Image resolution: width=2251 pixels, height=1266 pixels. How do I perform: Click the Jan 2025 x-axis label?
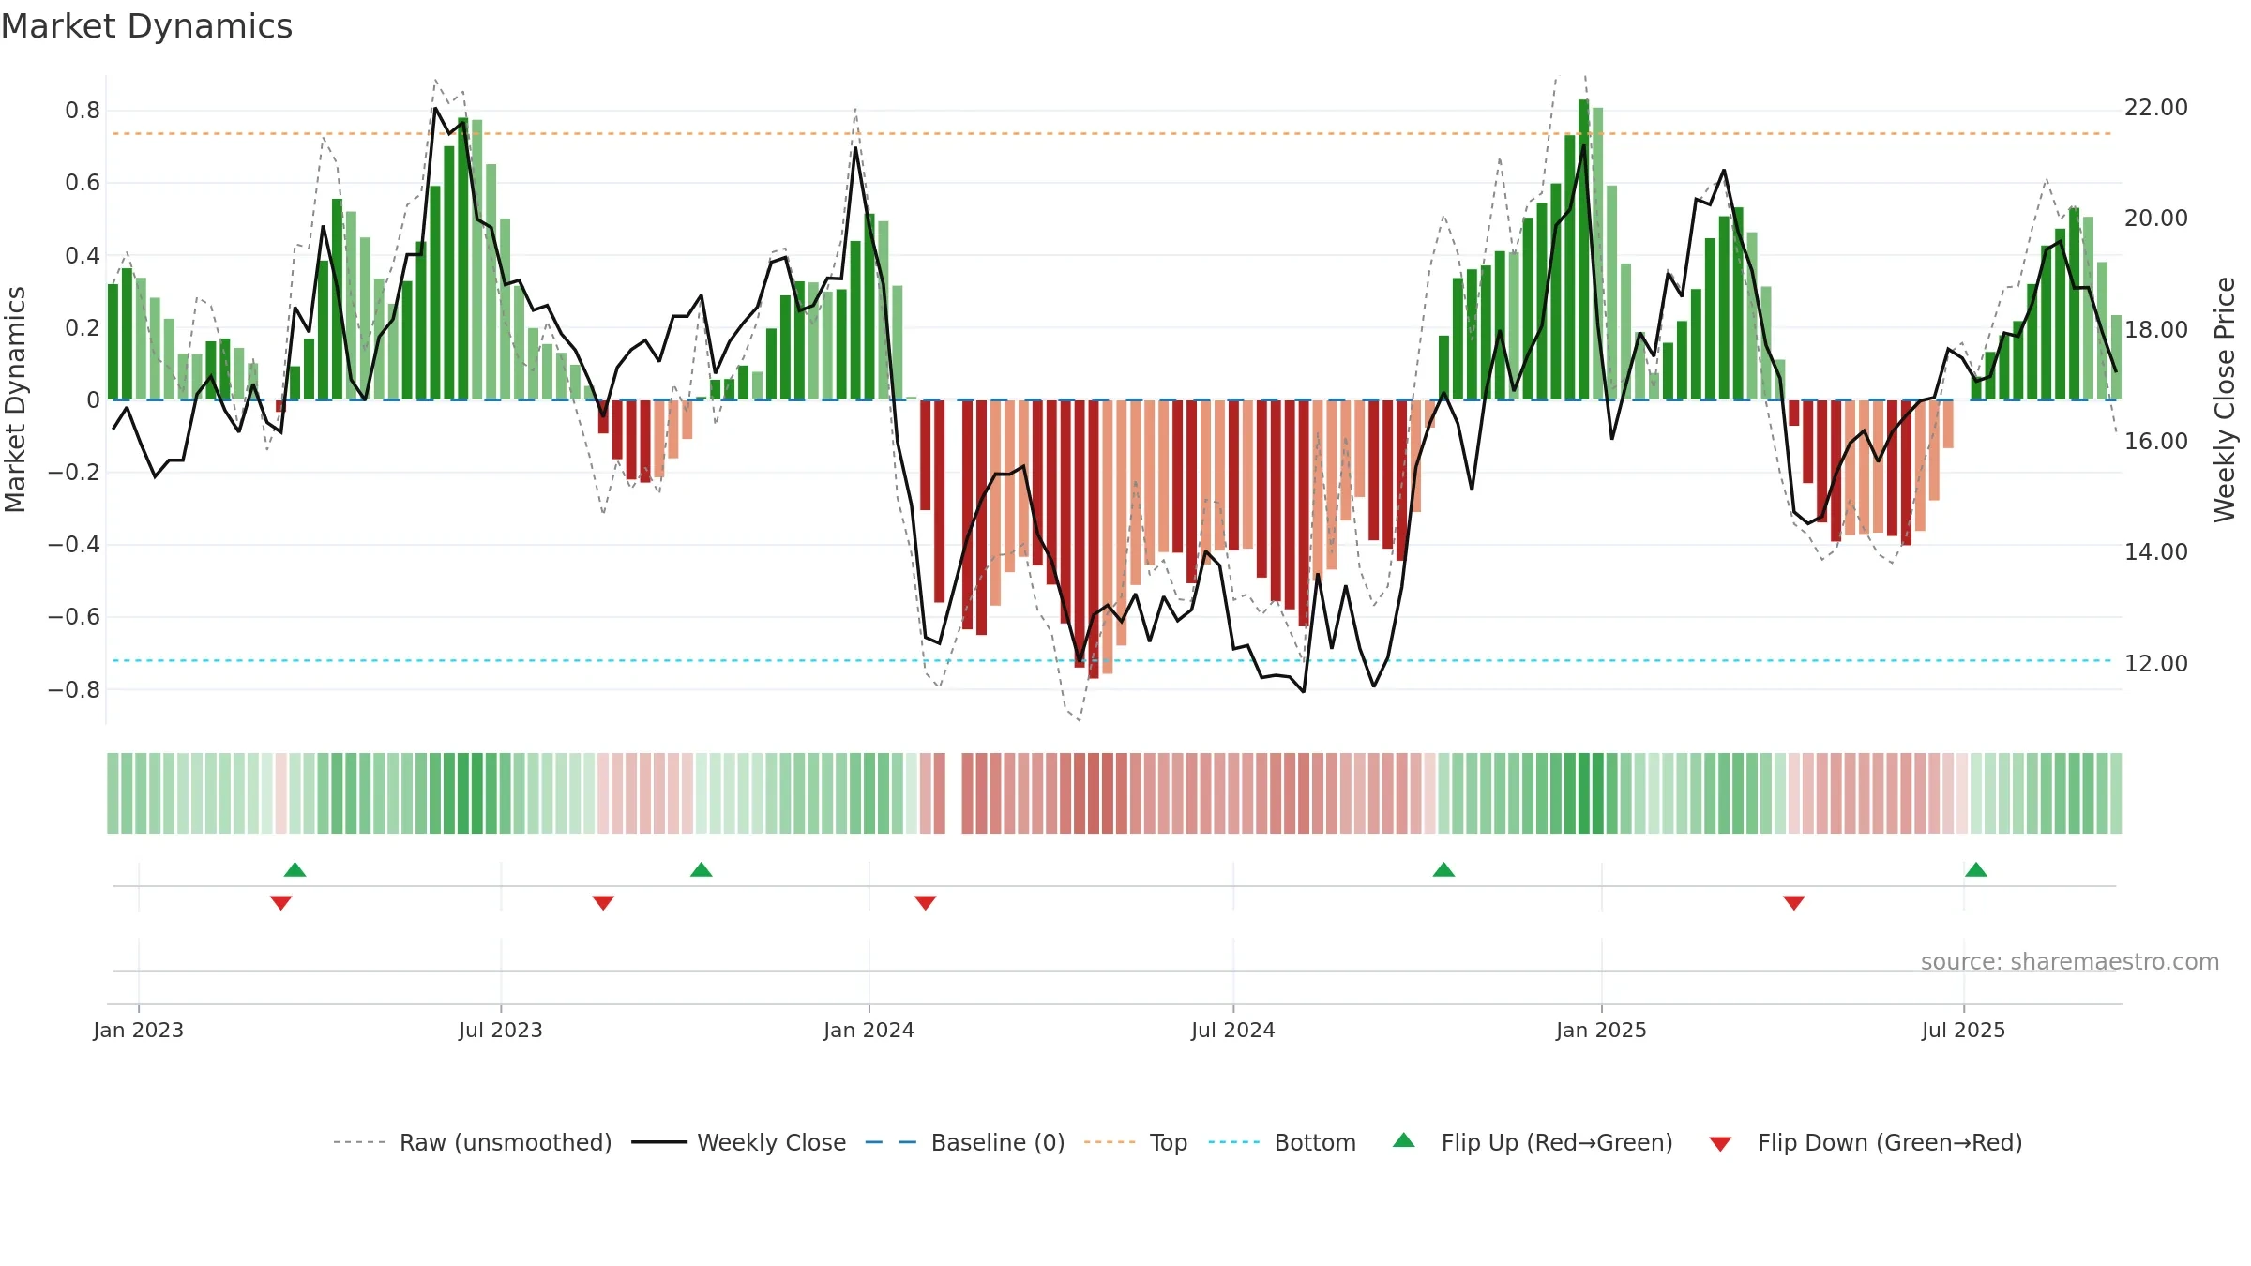click(1601, 1030)
